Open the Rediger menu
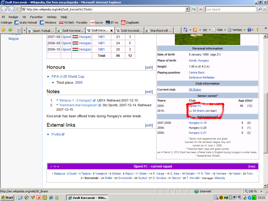The height and width of the screenshot is (201, 268). pyautogui.click(x=14, y=17)
